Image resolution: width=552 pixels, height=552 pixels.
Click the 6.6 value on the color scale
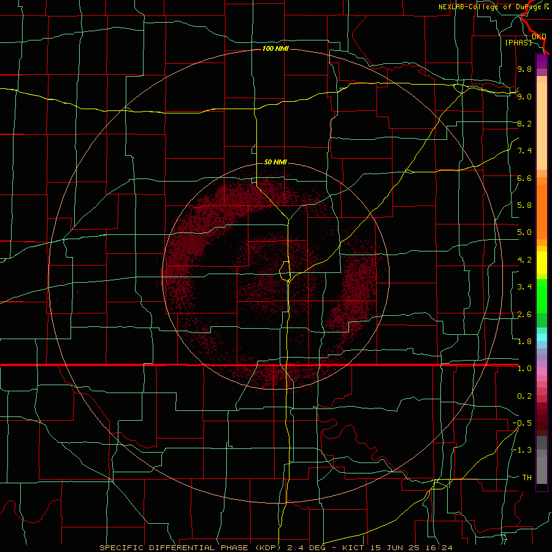pyautogui.click(x=524, y=178)
